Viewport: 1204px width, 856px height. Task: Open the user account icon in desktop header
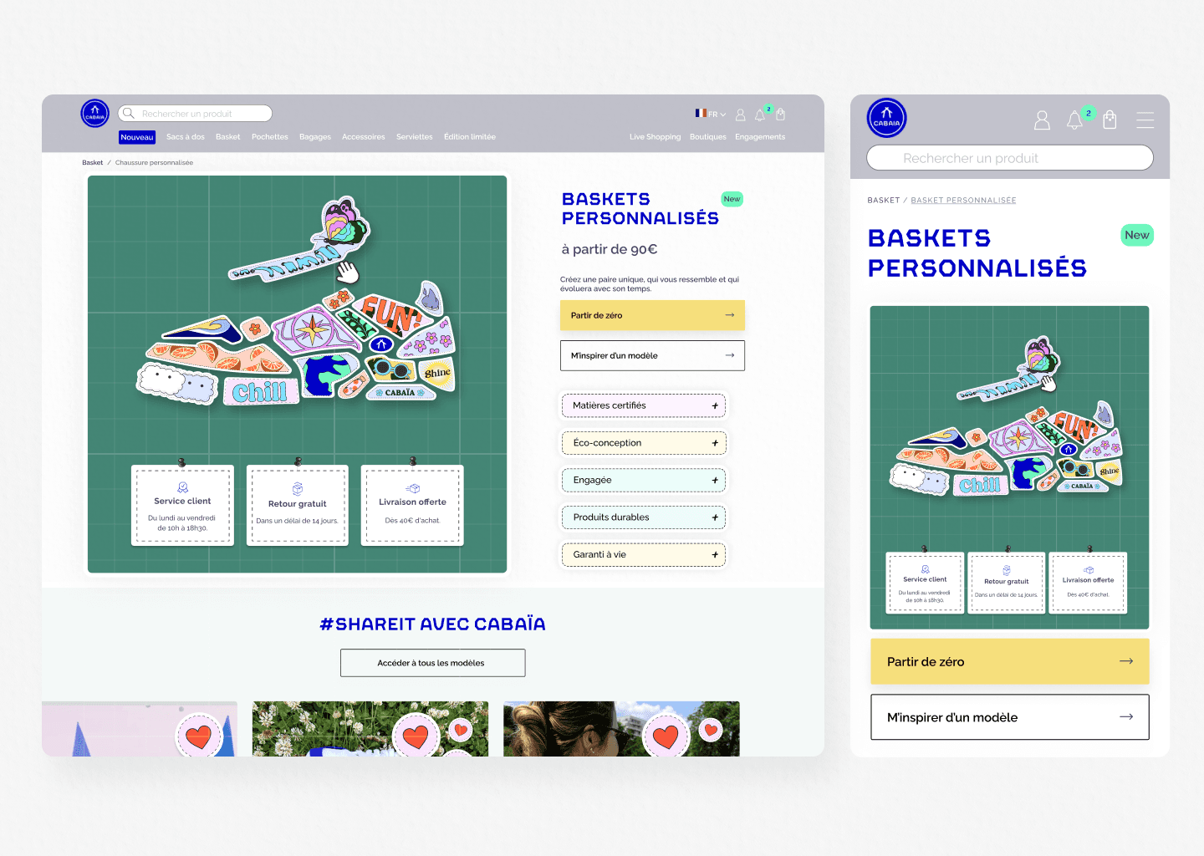pyautogui.click(x=740, y=115)
